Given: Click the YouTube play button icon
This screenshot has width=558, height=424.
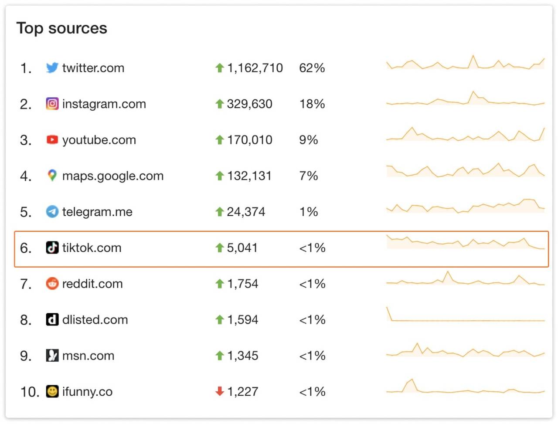Looking at the screenshot, I should pyautogui.click(x=52, y=139).
